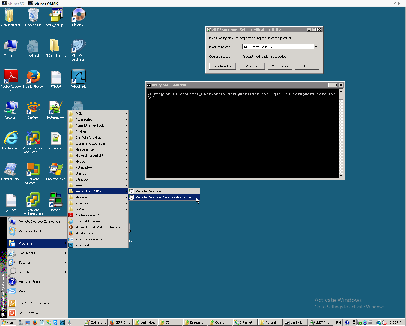The image size is (406, 326).
Task: Click the Start button
Action: coord(8,322)
